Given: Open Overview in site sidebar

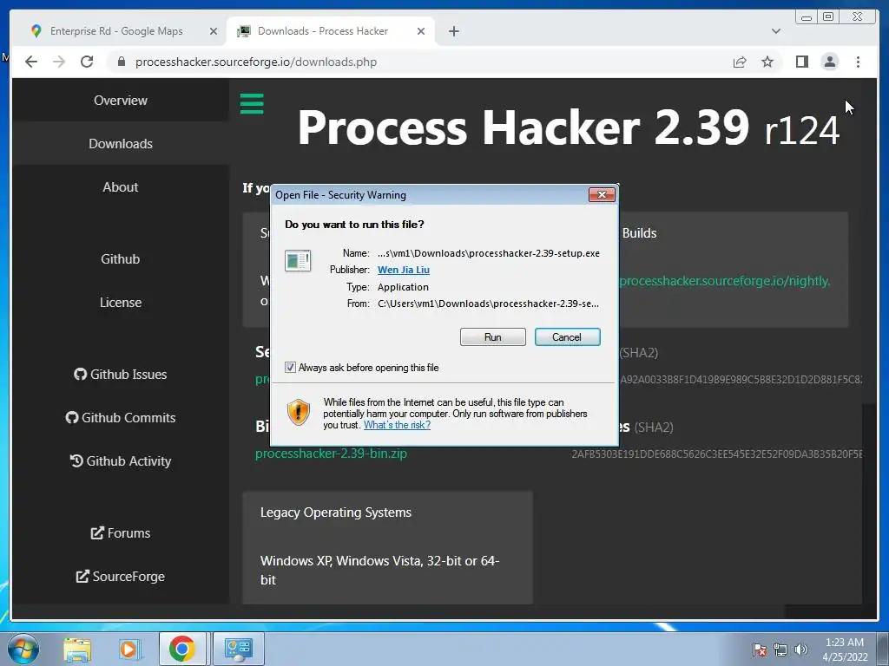Looking at the screenshot, I should pos(121,101).
